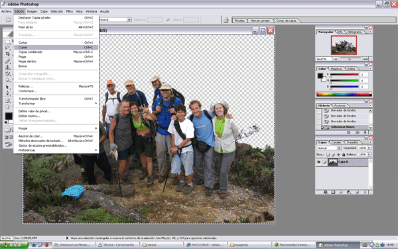Image resolution: width=398 pixels, height=249 pixels.
Task: Select the Lasso tool
Action: click(7, 48)
